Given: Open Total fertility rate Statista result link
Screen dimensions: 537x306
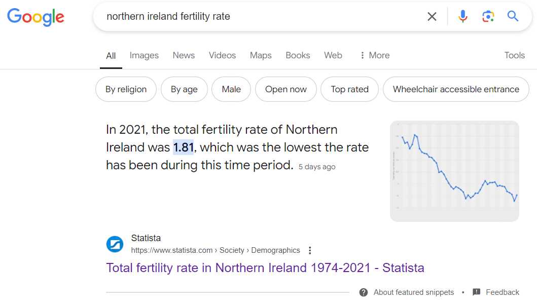Looking at the screenshot, I should (x=265, y=267).
